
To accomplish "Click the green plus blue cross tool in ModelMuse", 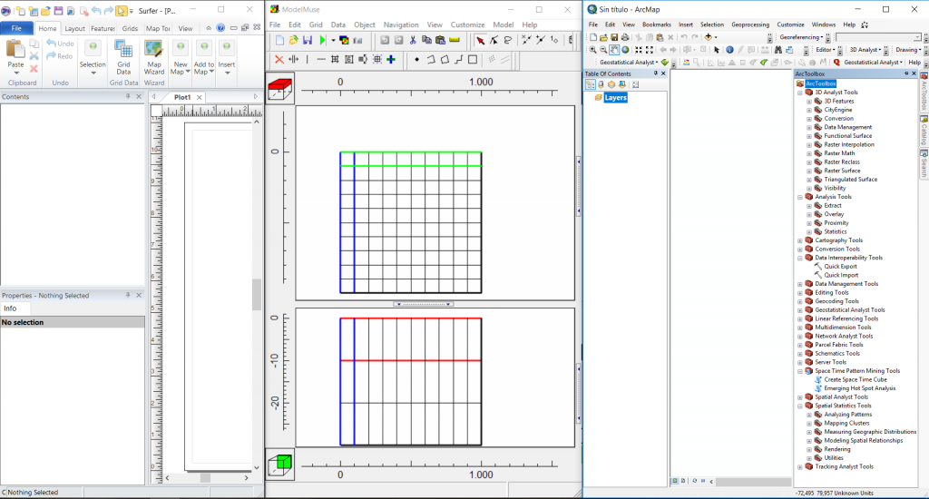I will tap(391, 59).
